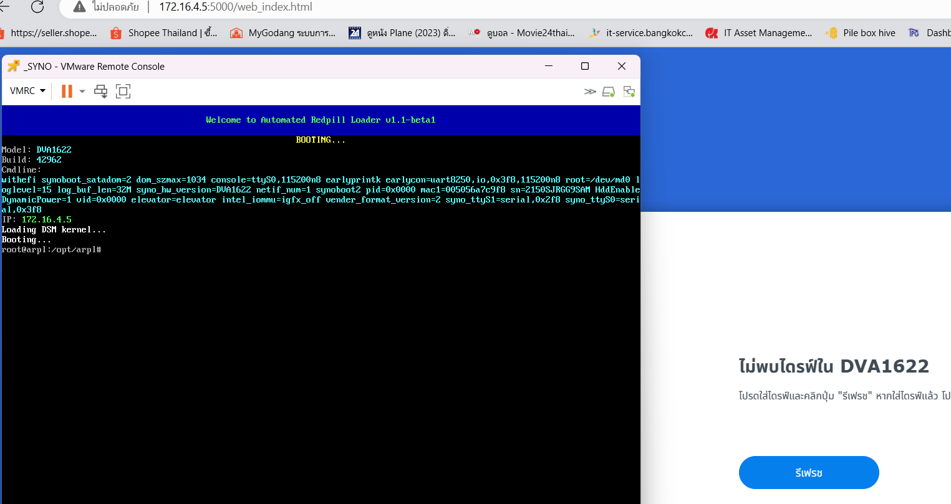Viewport: 951px width, 504px height.
Task: Click the network adapter status icon
Action: [x=629, y=91]
